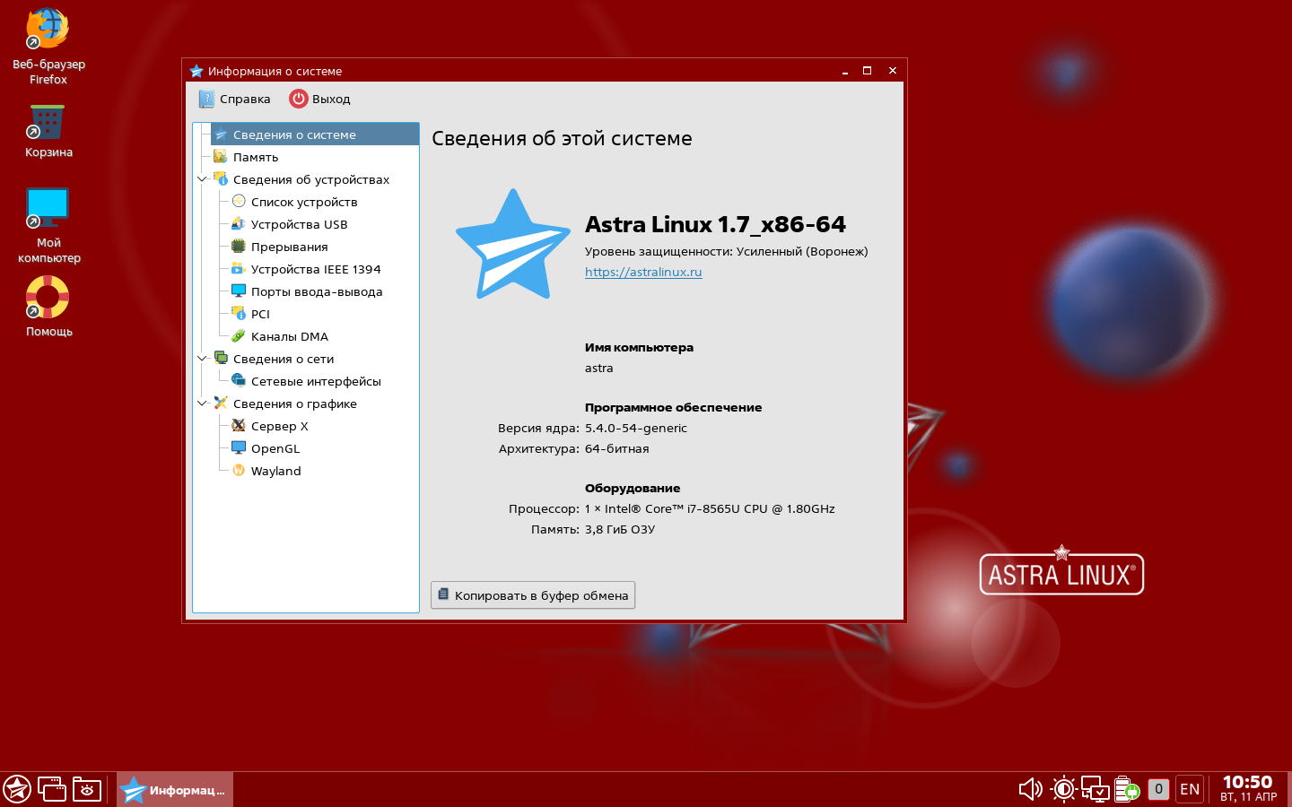This screenshot has height=807, width=1292.
Task: Click the Сведения о графике icon
Action: [221, 403]
